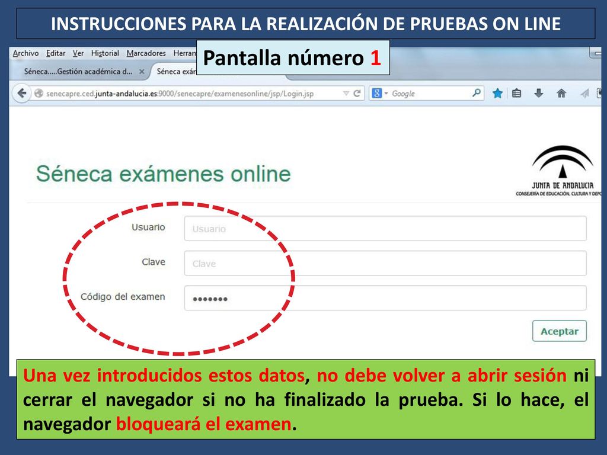The height and width of the screenshot is (455, 607).
Task: Click the "Código del examen" label
Action: [123, 297]
